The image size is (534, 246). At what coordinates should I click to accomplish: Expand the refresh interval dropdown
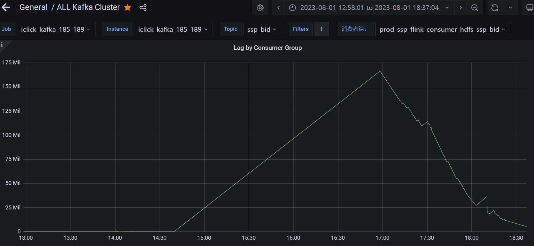pos(510,8)
